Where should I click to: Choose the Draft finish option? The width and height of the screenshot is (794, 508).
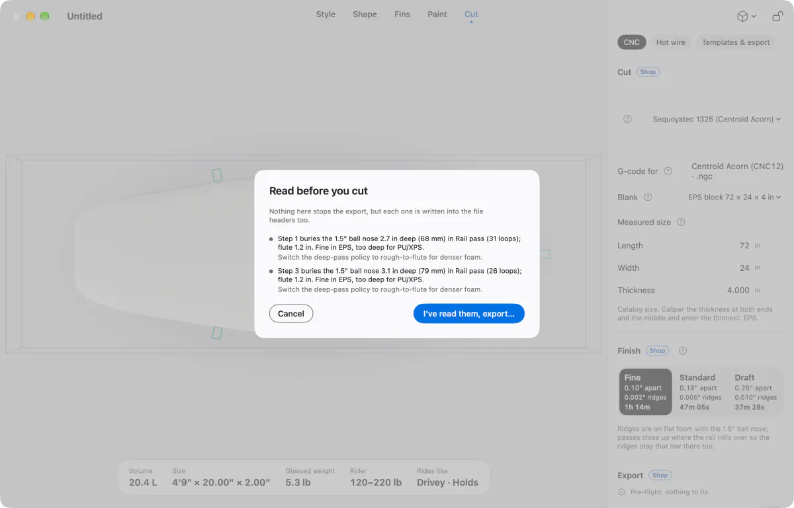756,392
